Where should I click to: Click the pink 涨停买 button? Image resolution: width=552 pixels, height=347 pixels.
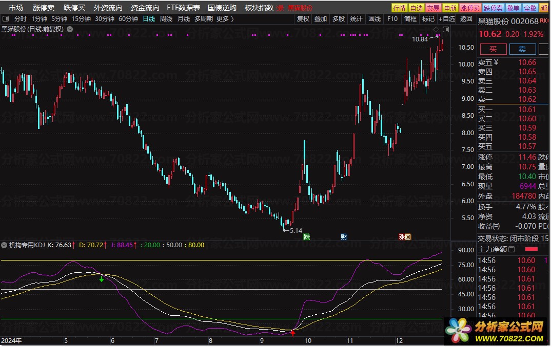pos(470,8)
